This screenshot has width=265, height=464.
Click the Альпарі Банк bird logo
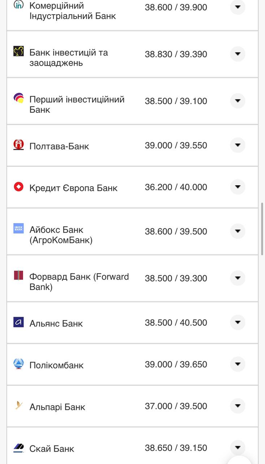[x=18, y=405]
